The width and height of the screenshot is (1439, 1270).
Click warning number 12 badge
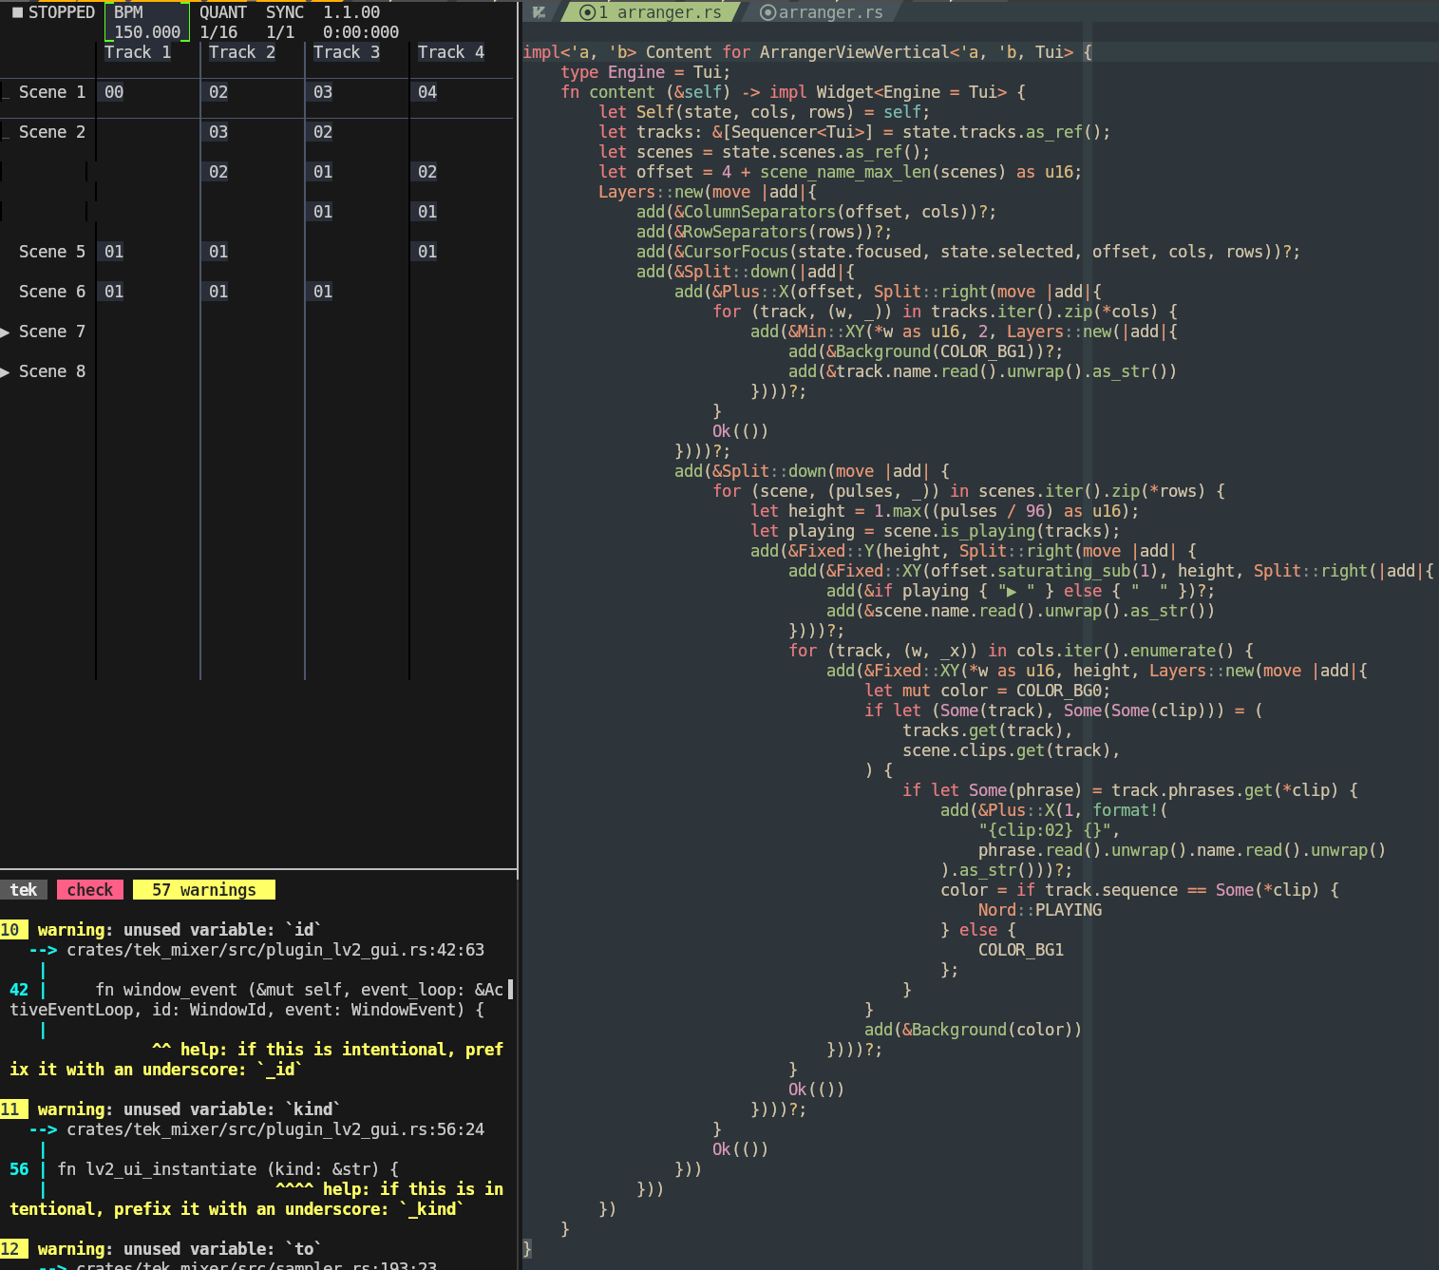(x=14, y=1249)
